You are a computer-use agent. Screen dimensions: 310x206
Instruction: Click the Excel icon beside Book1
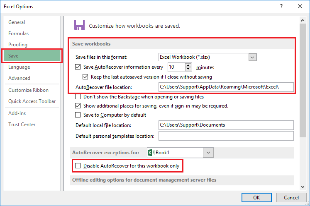click(x=151, y=153)
